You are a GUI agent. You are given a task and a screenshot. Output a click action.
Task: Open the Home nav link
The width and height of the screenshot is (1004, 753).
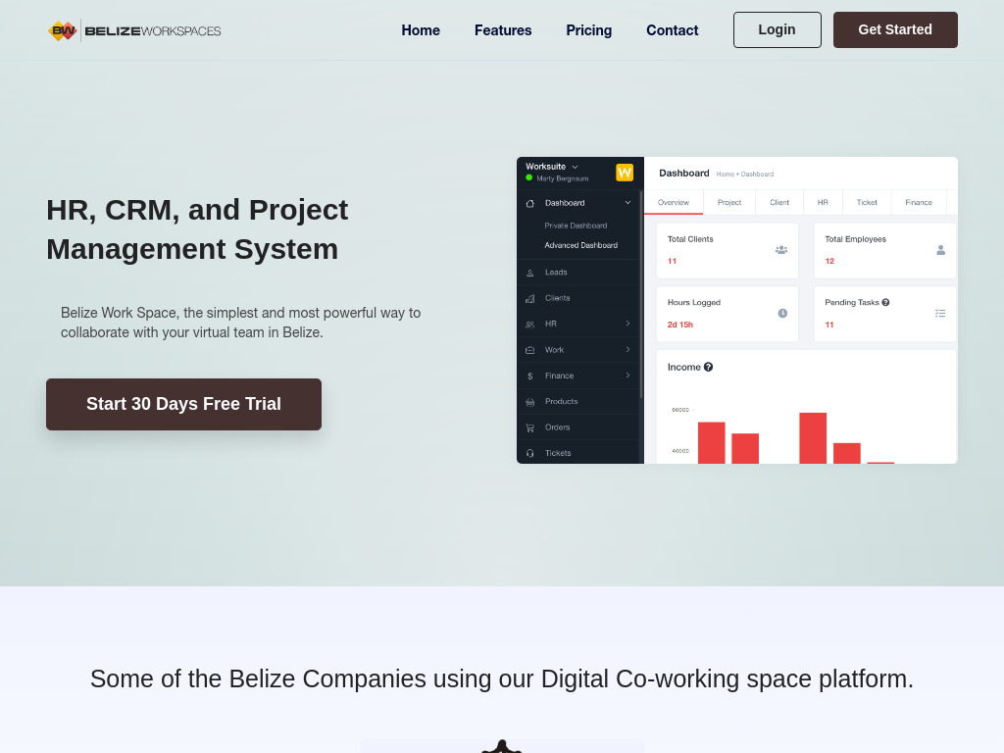point(421,30)
